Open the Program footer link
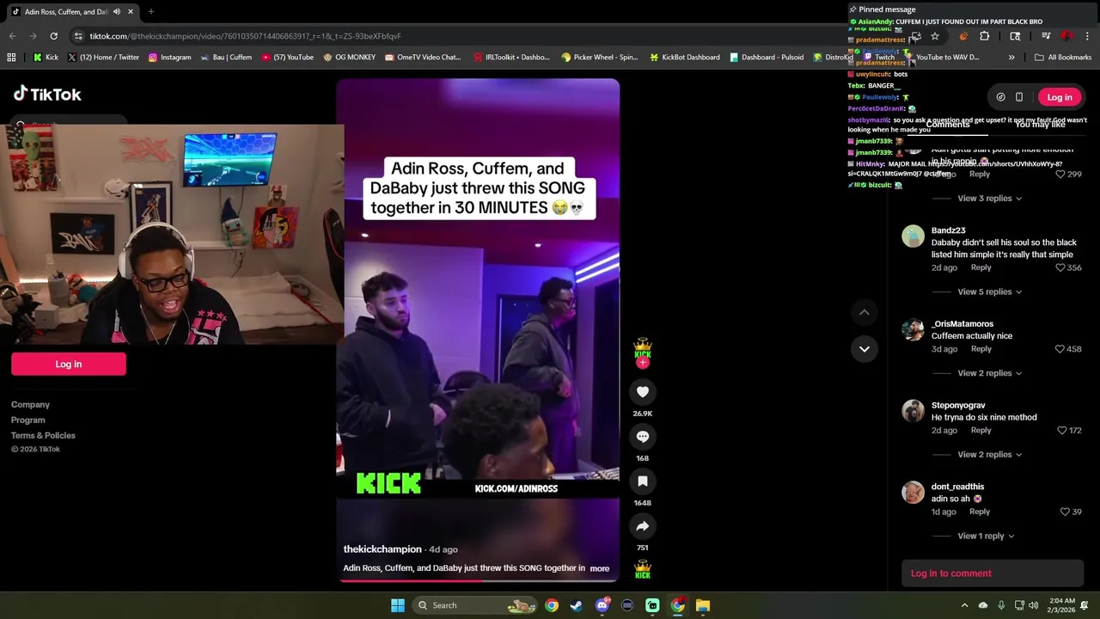 [28, 420]
